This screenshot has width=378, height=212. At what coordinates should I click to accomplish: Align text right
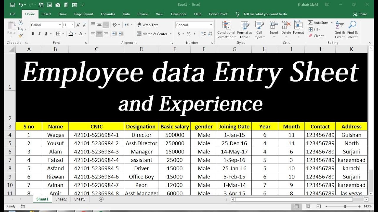[106, 34]
